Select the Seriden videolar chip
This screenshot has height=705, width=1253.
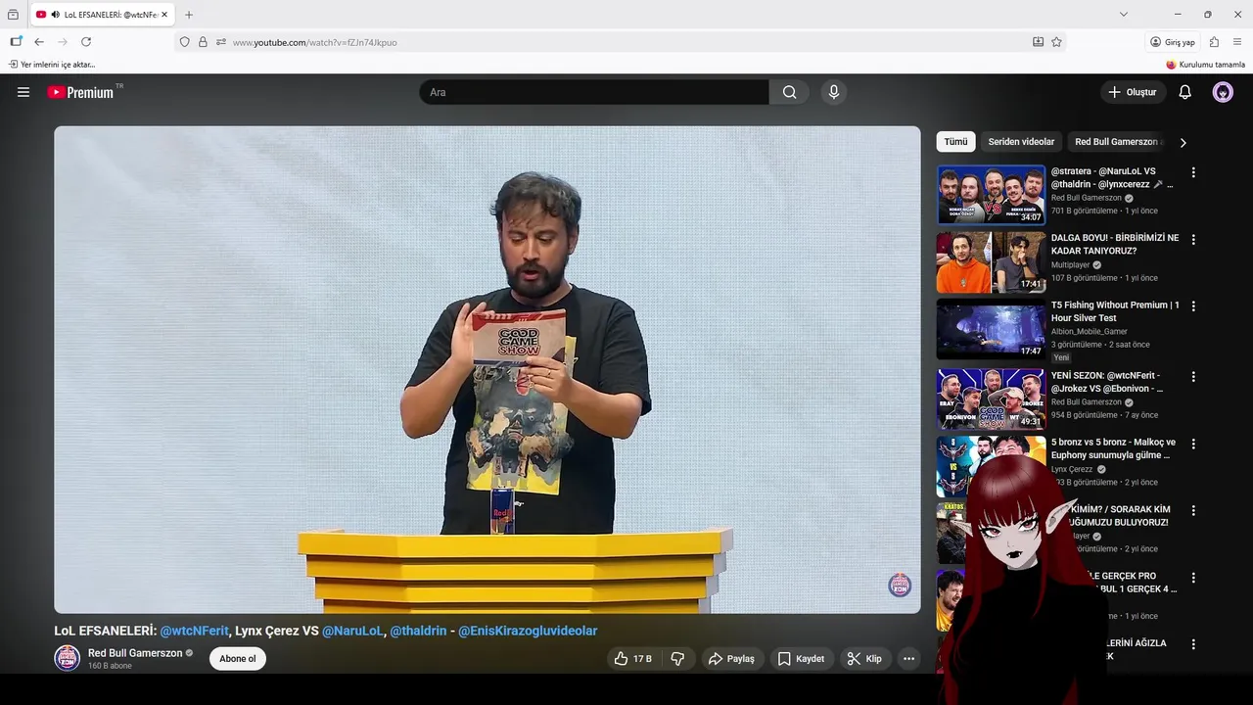1021,142
